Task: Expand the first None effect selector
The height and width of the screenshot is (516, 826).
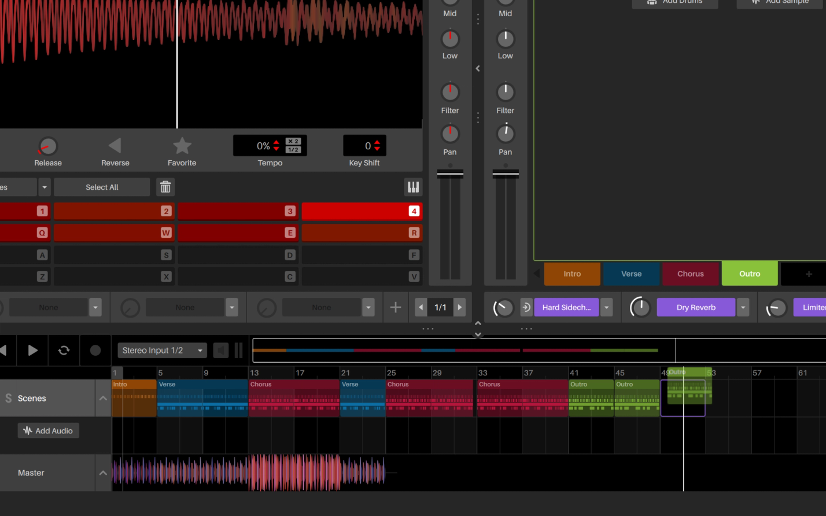Action: [x=95, y=307]
